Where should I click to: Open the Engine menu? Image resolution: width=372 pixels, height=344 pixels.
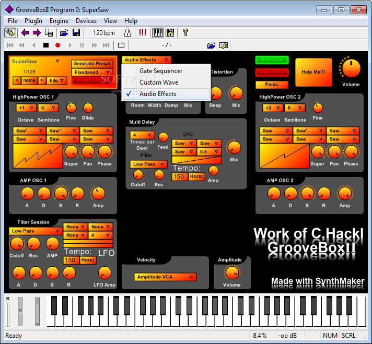59,21
